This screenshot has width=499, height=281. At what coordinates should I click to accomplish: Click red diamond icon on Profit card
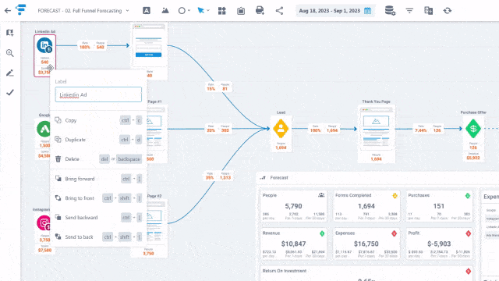coord(468,233)
